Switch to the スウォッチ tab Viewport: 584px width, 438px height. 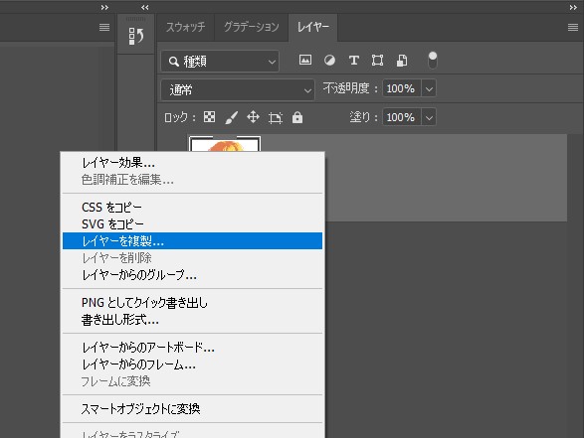(x=185, y=27)
